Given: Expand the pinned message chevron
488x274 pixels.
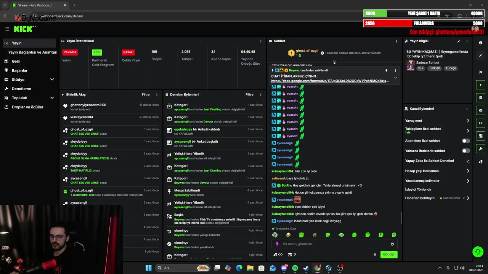Looking at the screenshot, I should point(395,78).
